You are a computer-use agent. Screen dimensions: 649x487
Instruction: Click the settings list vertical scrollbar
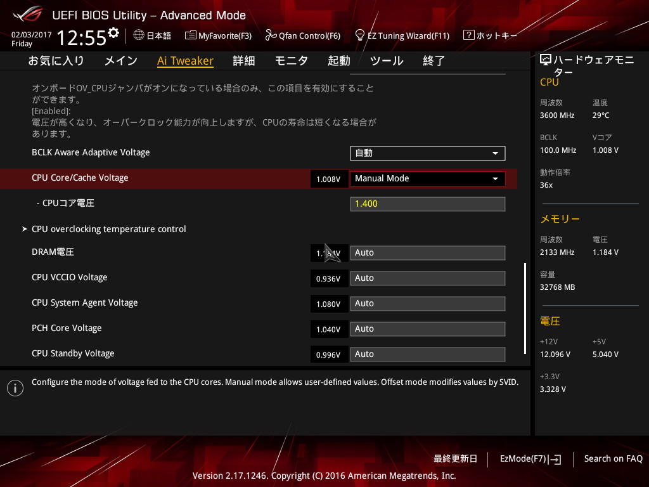pyautogui.click(x=525, y=308)
